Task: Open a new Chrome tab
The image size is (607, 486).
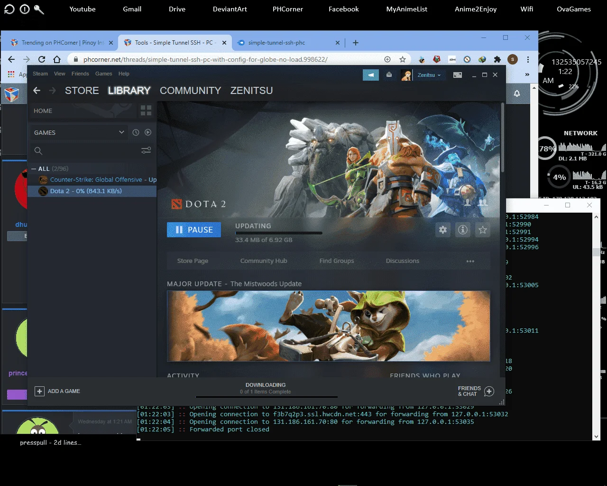Action: 356,43
